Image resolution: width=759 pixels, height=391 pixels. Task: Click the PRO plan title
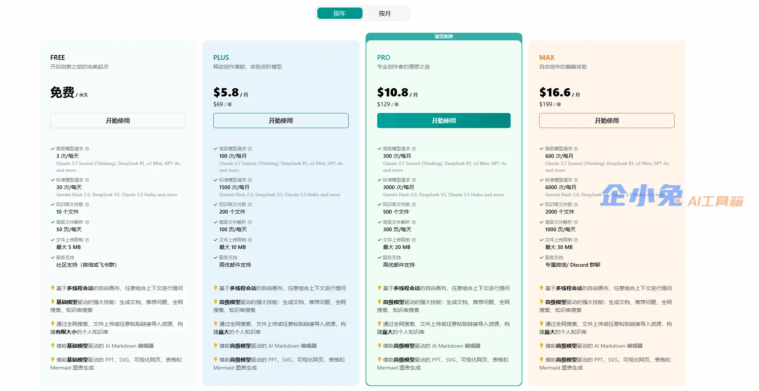pyautogui.click(x=384, y=58)
